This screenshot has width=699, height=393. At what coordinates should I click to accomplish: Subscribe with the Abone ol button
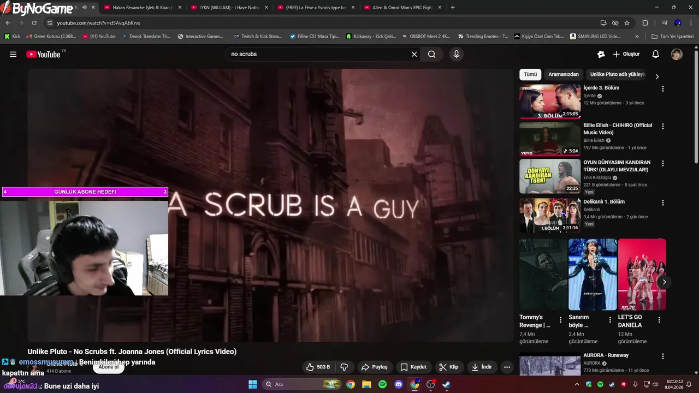pos(108,367)
